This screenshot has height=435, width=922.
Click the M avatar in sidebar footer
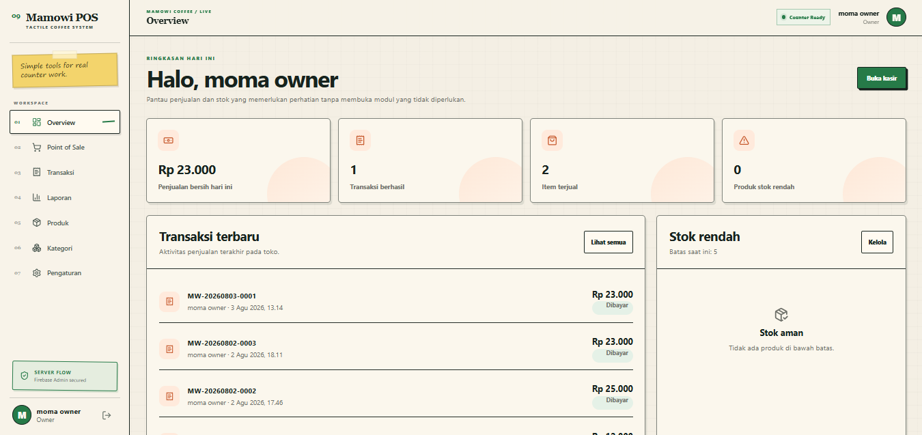(22, 415)
